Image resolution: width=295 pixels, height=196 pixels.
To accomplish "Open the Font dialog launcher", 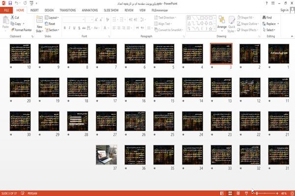I will pyautogui.click(x=109, y=36).
